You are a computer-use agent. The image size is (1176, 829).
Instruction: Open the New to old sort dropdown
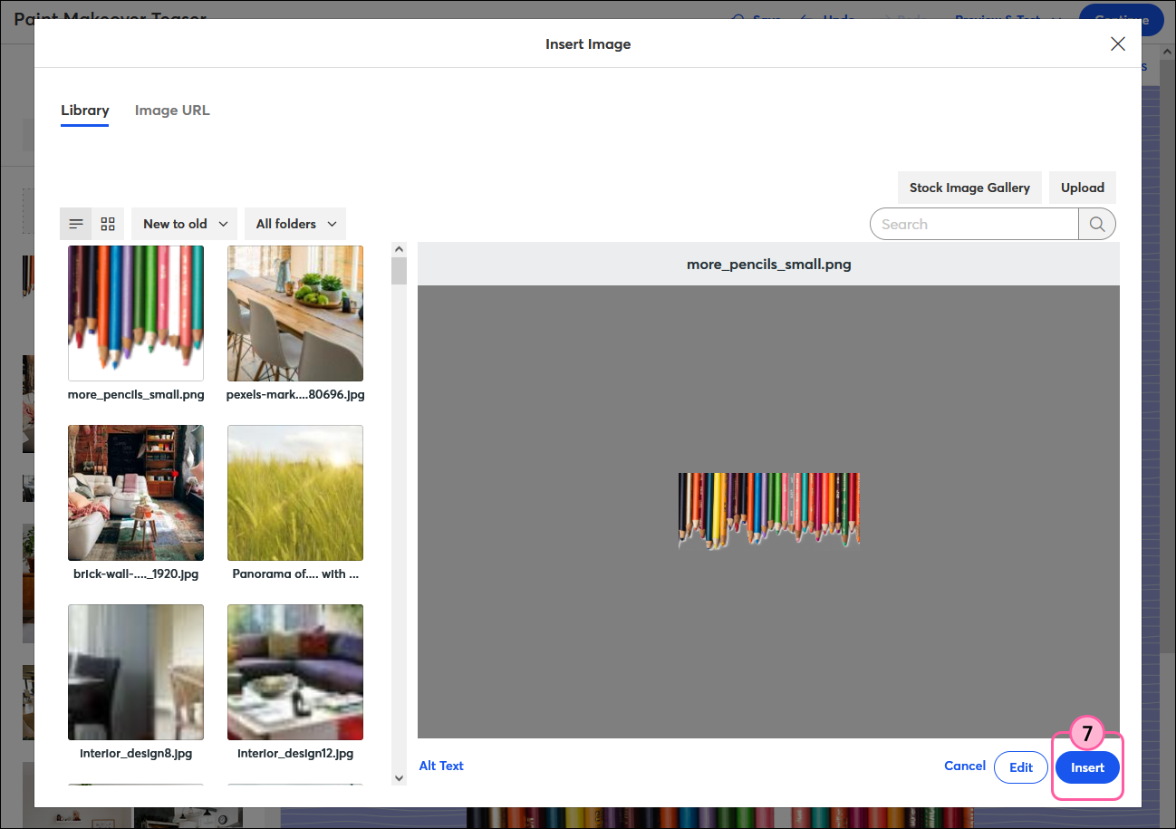[185, 224]
